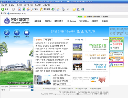Screen dimensions: 128x98
Task: Click the 60주년기념관 building thumbnail
Action: [x=78, y=47]
